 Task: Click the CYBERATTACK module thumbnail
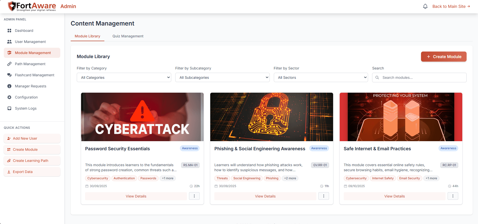coord(142,117)
